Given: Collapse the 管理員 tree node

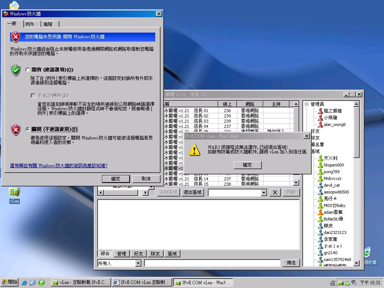Looking at the screenshot, I should pos(306,104).
